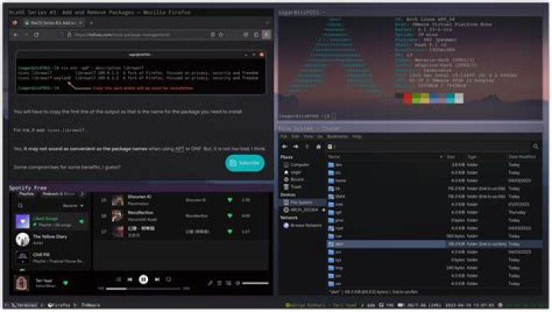
Task: Open the Firefox hamburger menu
Action: coord(264,34)
